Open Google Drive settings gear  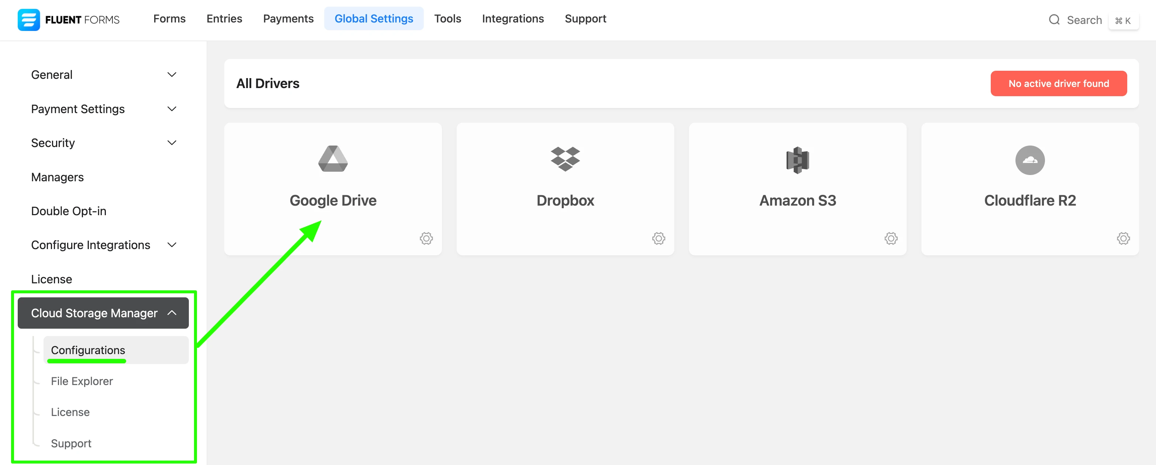point(426,238)
